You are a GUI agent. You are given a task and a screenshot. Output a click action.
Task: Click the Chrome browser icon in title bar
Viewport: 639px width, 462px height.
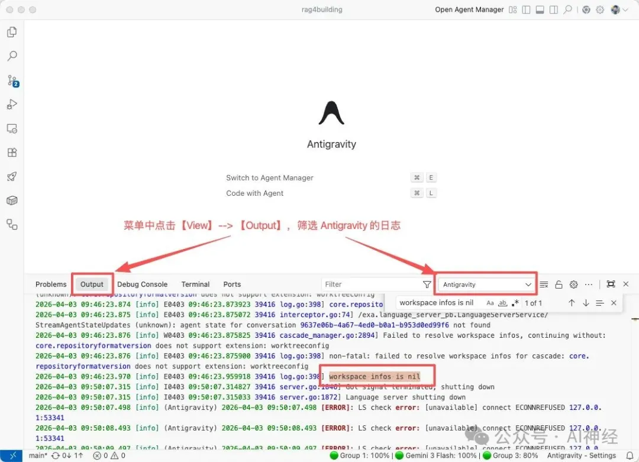[586, 9]
